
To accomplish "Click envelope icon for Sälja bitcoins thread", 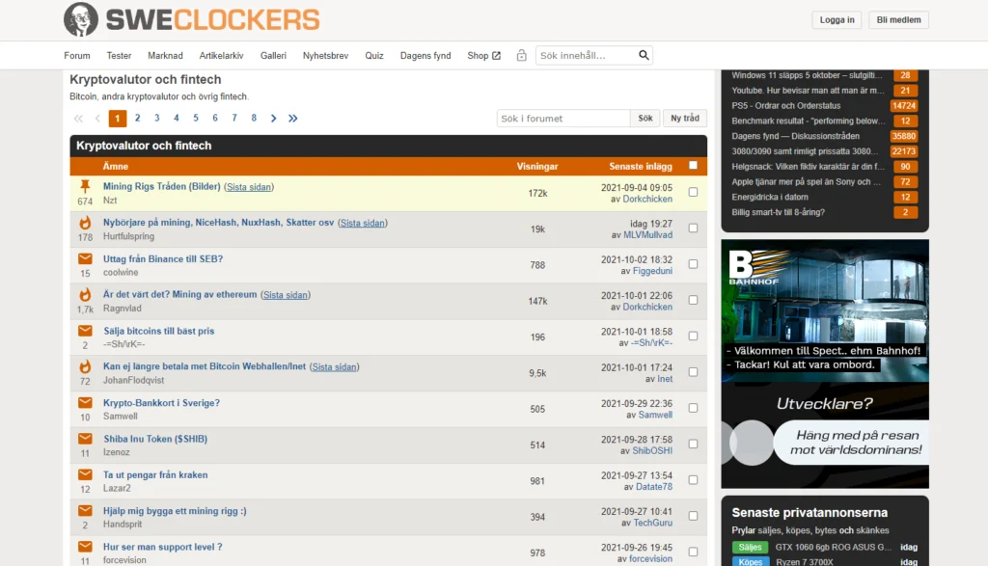I will (85, 331).
